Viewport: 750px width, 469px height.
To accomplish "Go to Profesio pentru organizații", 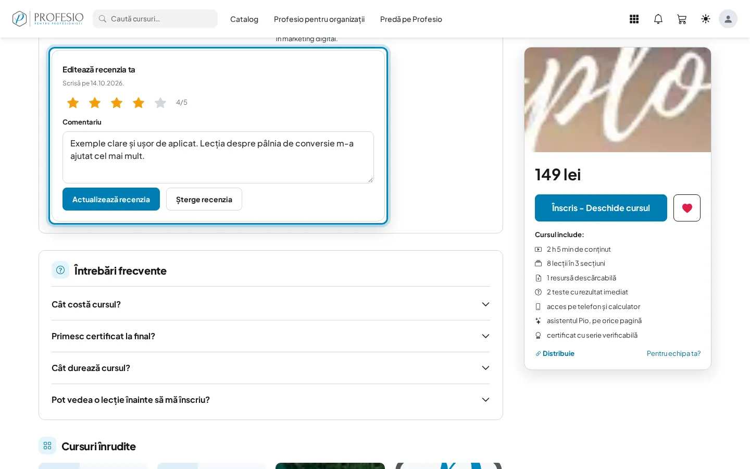I will 319,19.
